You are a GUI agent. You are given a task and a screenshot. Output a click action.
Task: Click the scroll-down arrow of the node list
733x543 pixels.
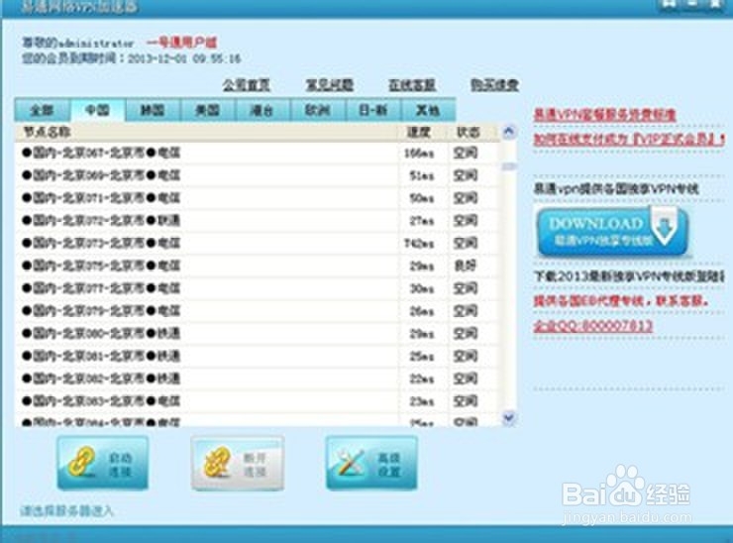(x=509, y=418)
